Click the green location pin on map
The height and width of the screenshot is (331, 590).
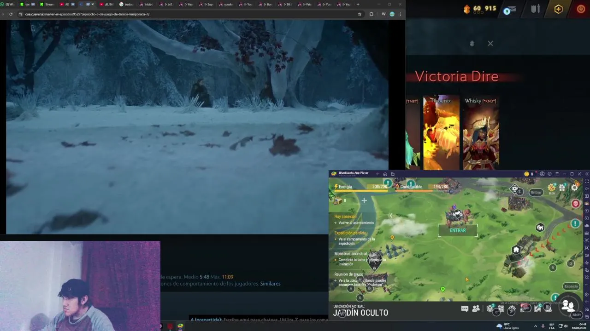(442, 289)
